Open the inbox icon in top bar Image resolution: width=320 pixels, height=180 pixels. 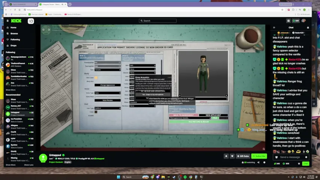[288, 21]
